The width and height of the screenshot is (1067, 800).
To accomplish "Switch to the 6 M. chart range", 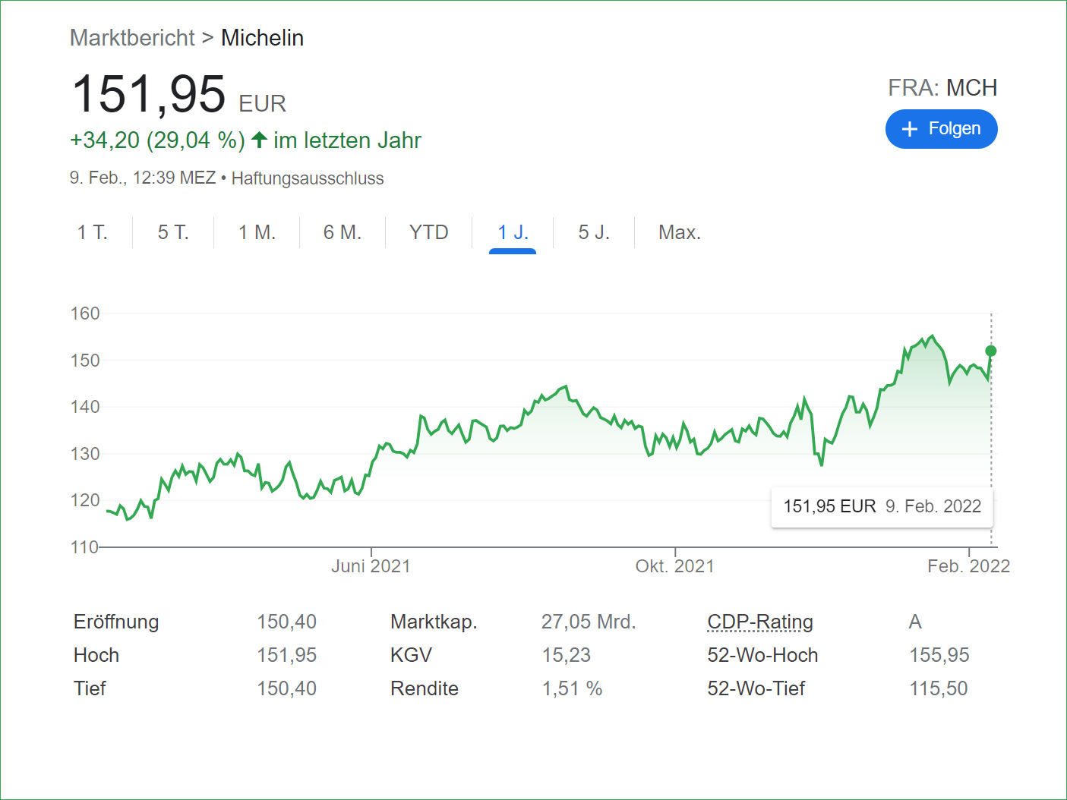I will point(343,232).
